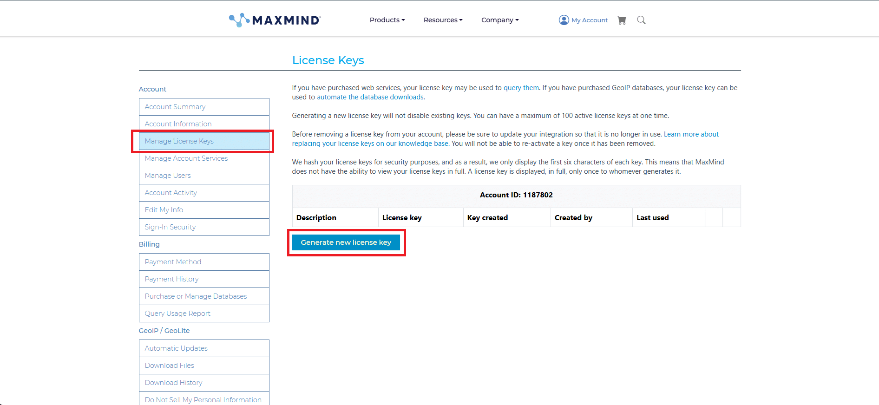This screenshot has width=879, height=405.
Task: Expand the Resources dropdown menu
Action: coord(443,20)
